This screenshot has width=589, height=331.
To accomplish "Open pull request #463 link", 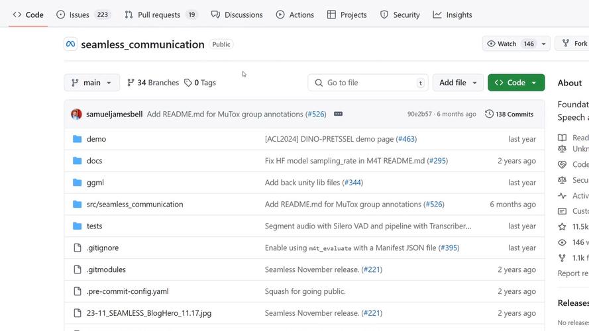I will (x=406, y=139).
